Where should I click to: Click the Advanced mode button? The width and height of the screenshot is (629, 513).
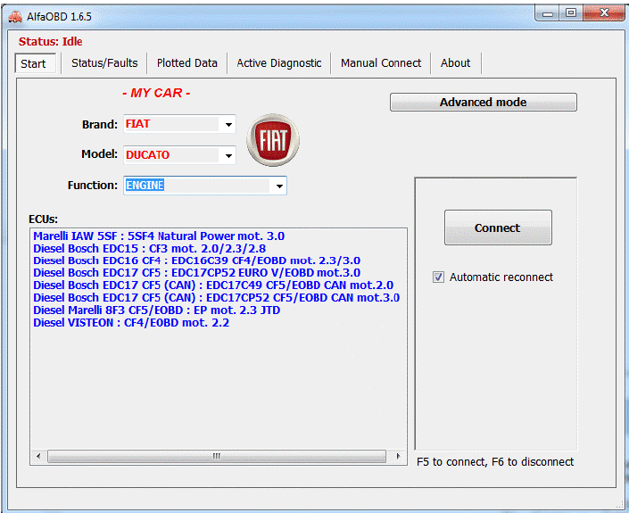click(x=483, y=103)
